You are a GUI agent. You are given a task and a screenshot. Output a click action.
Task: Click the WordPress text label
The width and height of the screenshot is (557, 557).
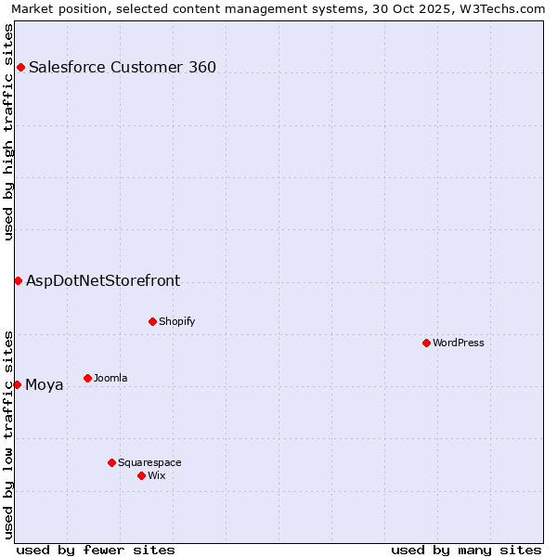(458, 343)
